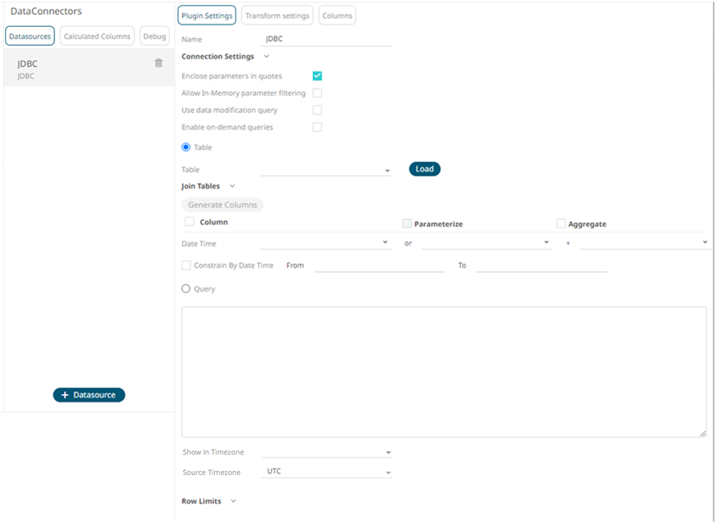Image resolution: width=716 pixels, height=524 pixels.
Task: Enable Allow In-Memory parameter filtering
Action: 317,93
